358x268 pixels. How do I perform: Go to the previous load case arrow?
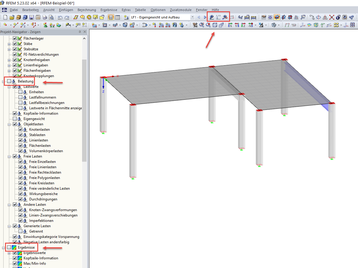(x=199, y=17)
